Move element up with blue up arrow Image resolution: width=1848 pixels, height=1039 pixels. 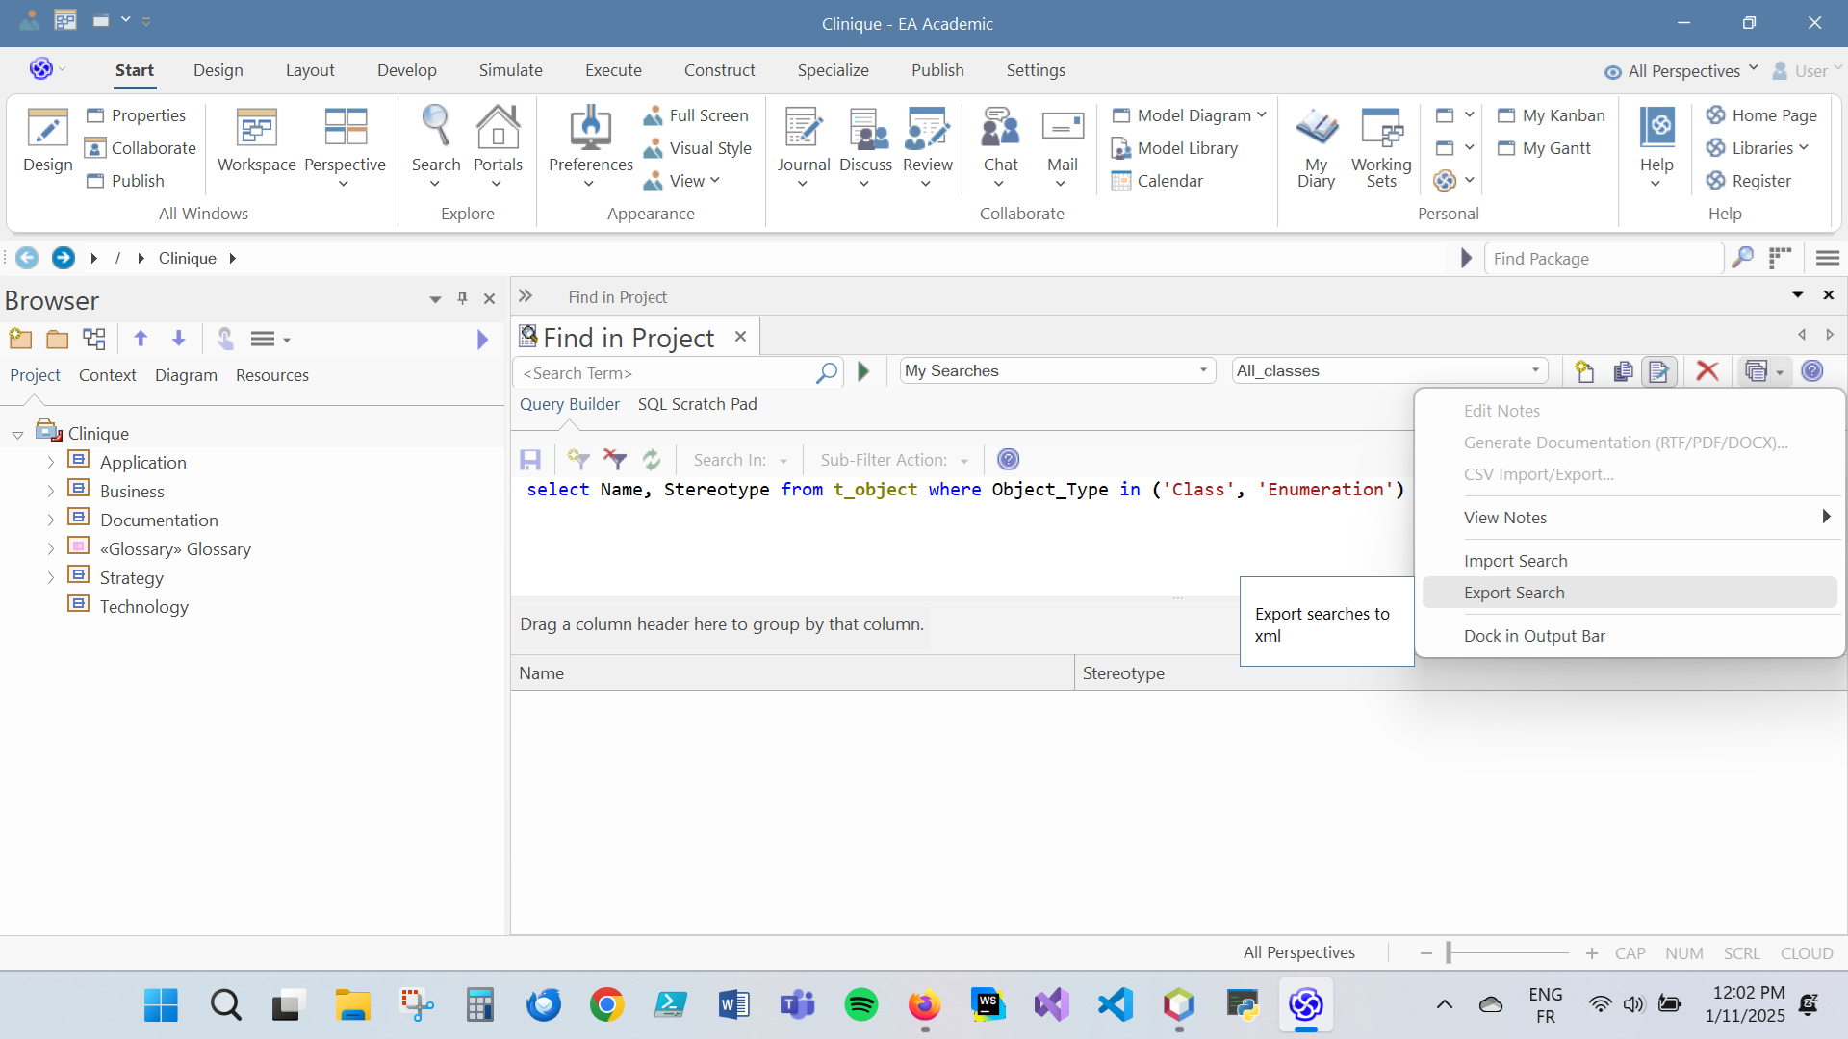(141, 339)
